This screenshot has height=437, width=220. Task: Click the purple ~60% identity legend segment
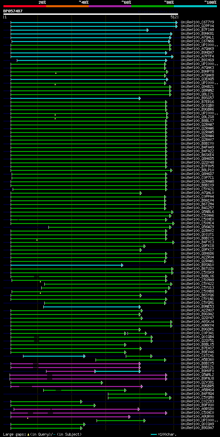point(110,6)
